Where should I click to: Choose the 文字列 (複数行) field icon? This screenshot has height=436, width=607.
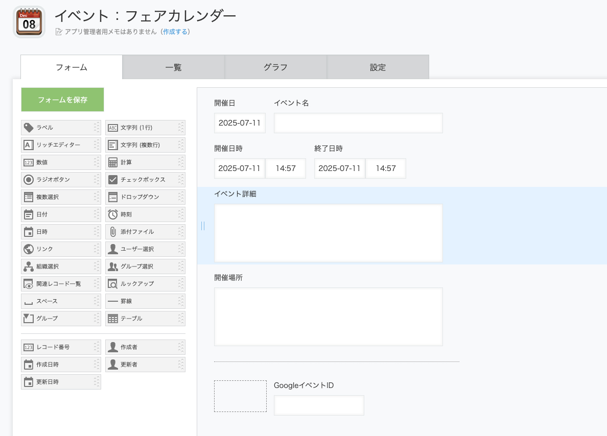coord(112,144)
